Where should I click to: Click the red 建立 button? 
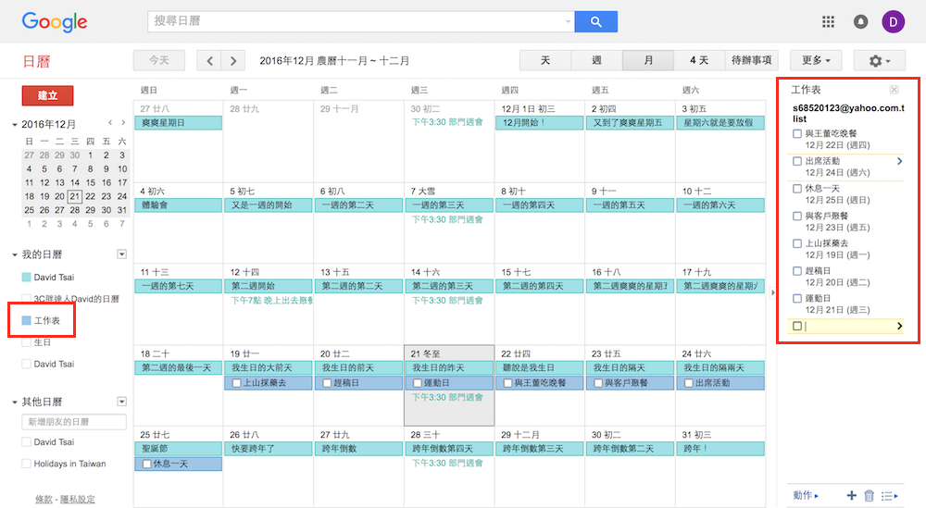(x=47, y=95)
